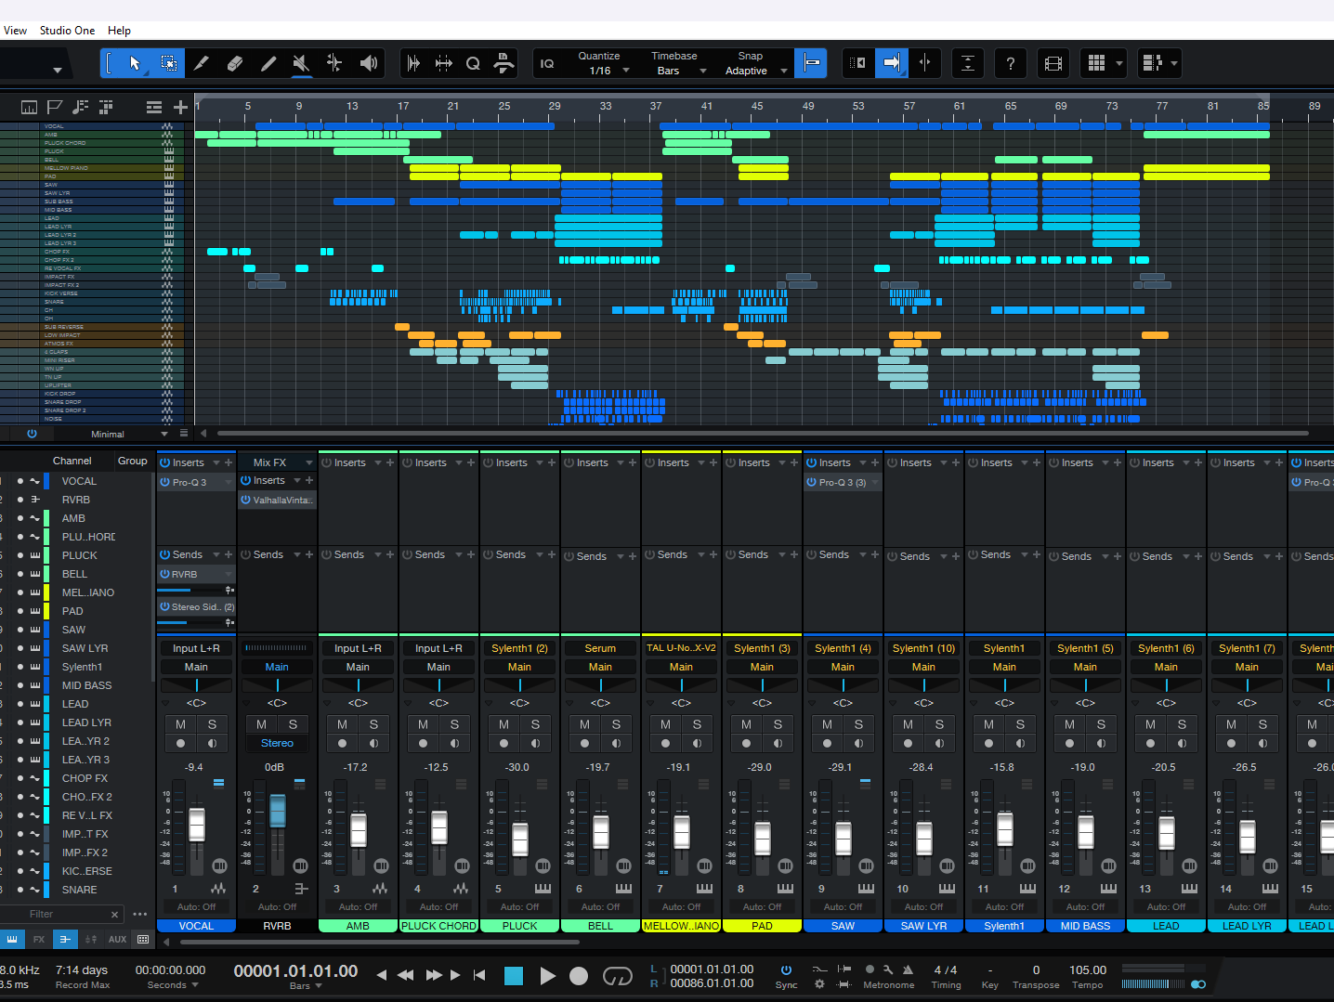Select the Eraser tool
This screenshot has height=1002, width=1334.
pos(235,63)
